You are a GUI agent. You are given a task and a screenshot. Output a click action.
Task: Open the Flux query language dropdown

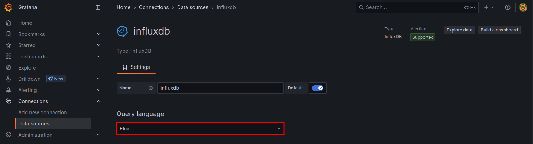(200, 129)
